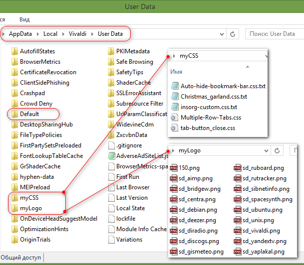Screen dimensions: 304x265
Task: Select the myCSS folder icon in file list
Action: pos(14,198)
